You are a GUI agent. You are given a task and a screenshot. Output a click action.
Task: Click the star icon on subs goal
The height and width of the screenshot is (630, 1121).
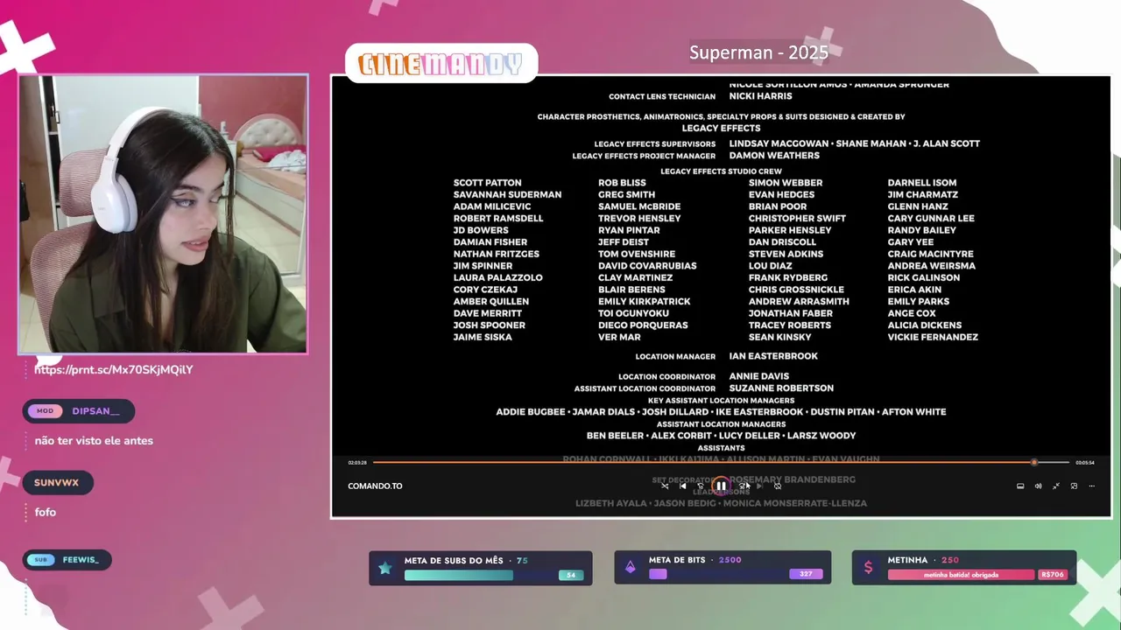(385, 568)
